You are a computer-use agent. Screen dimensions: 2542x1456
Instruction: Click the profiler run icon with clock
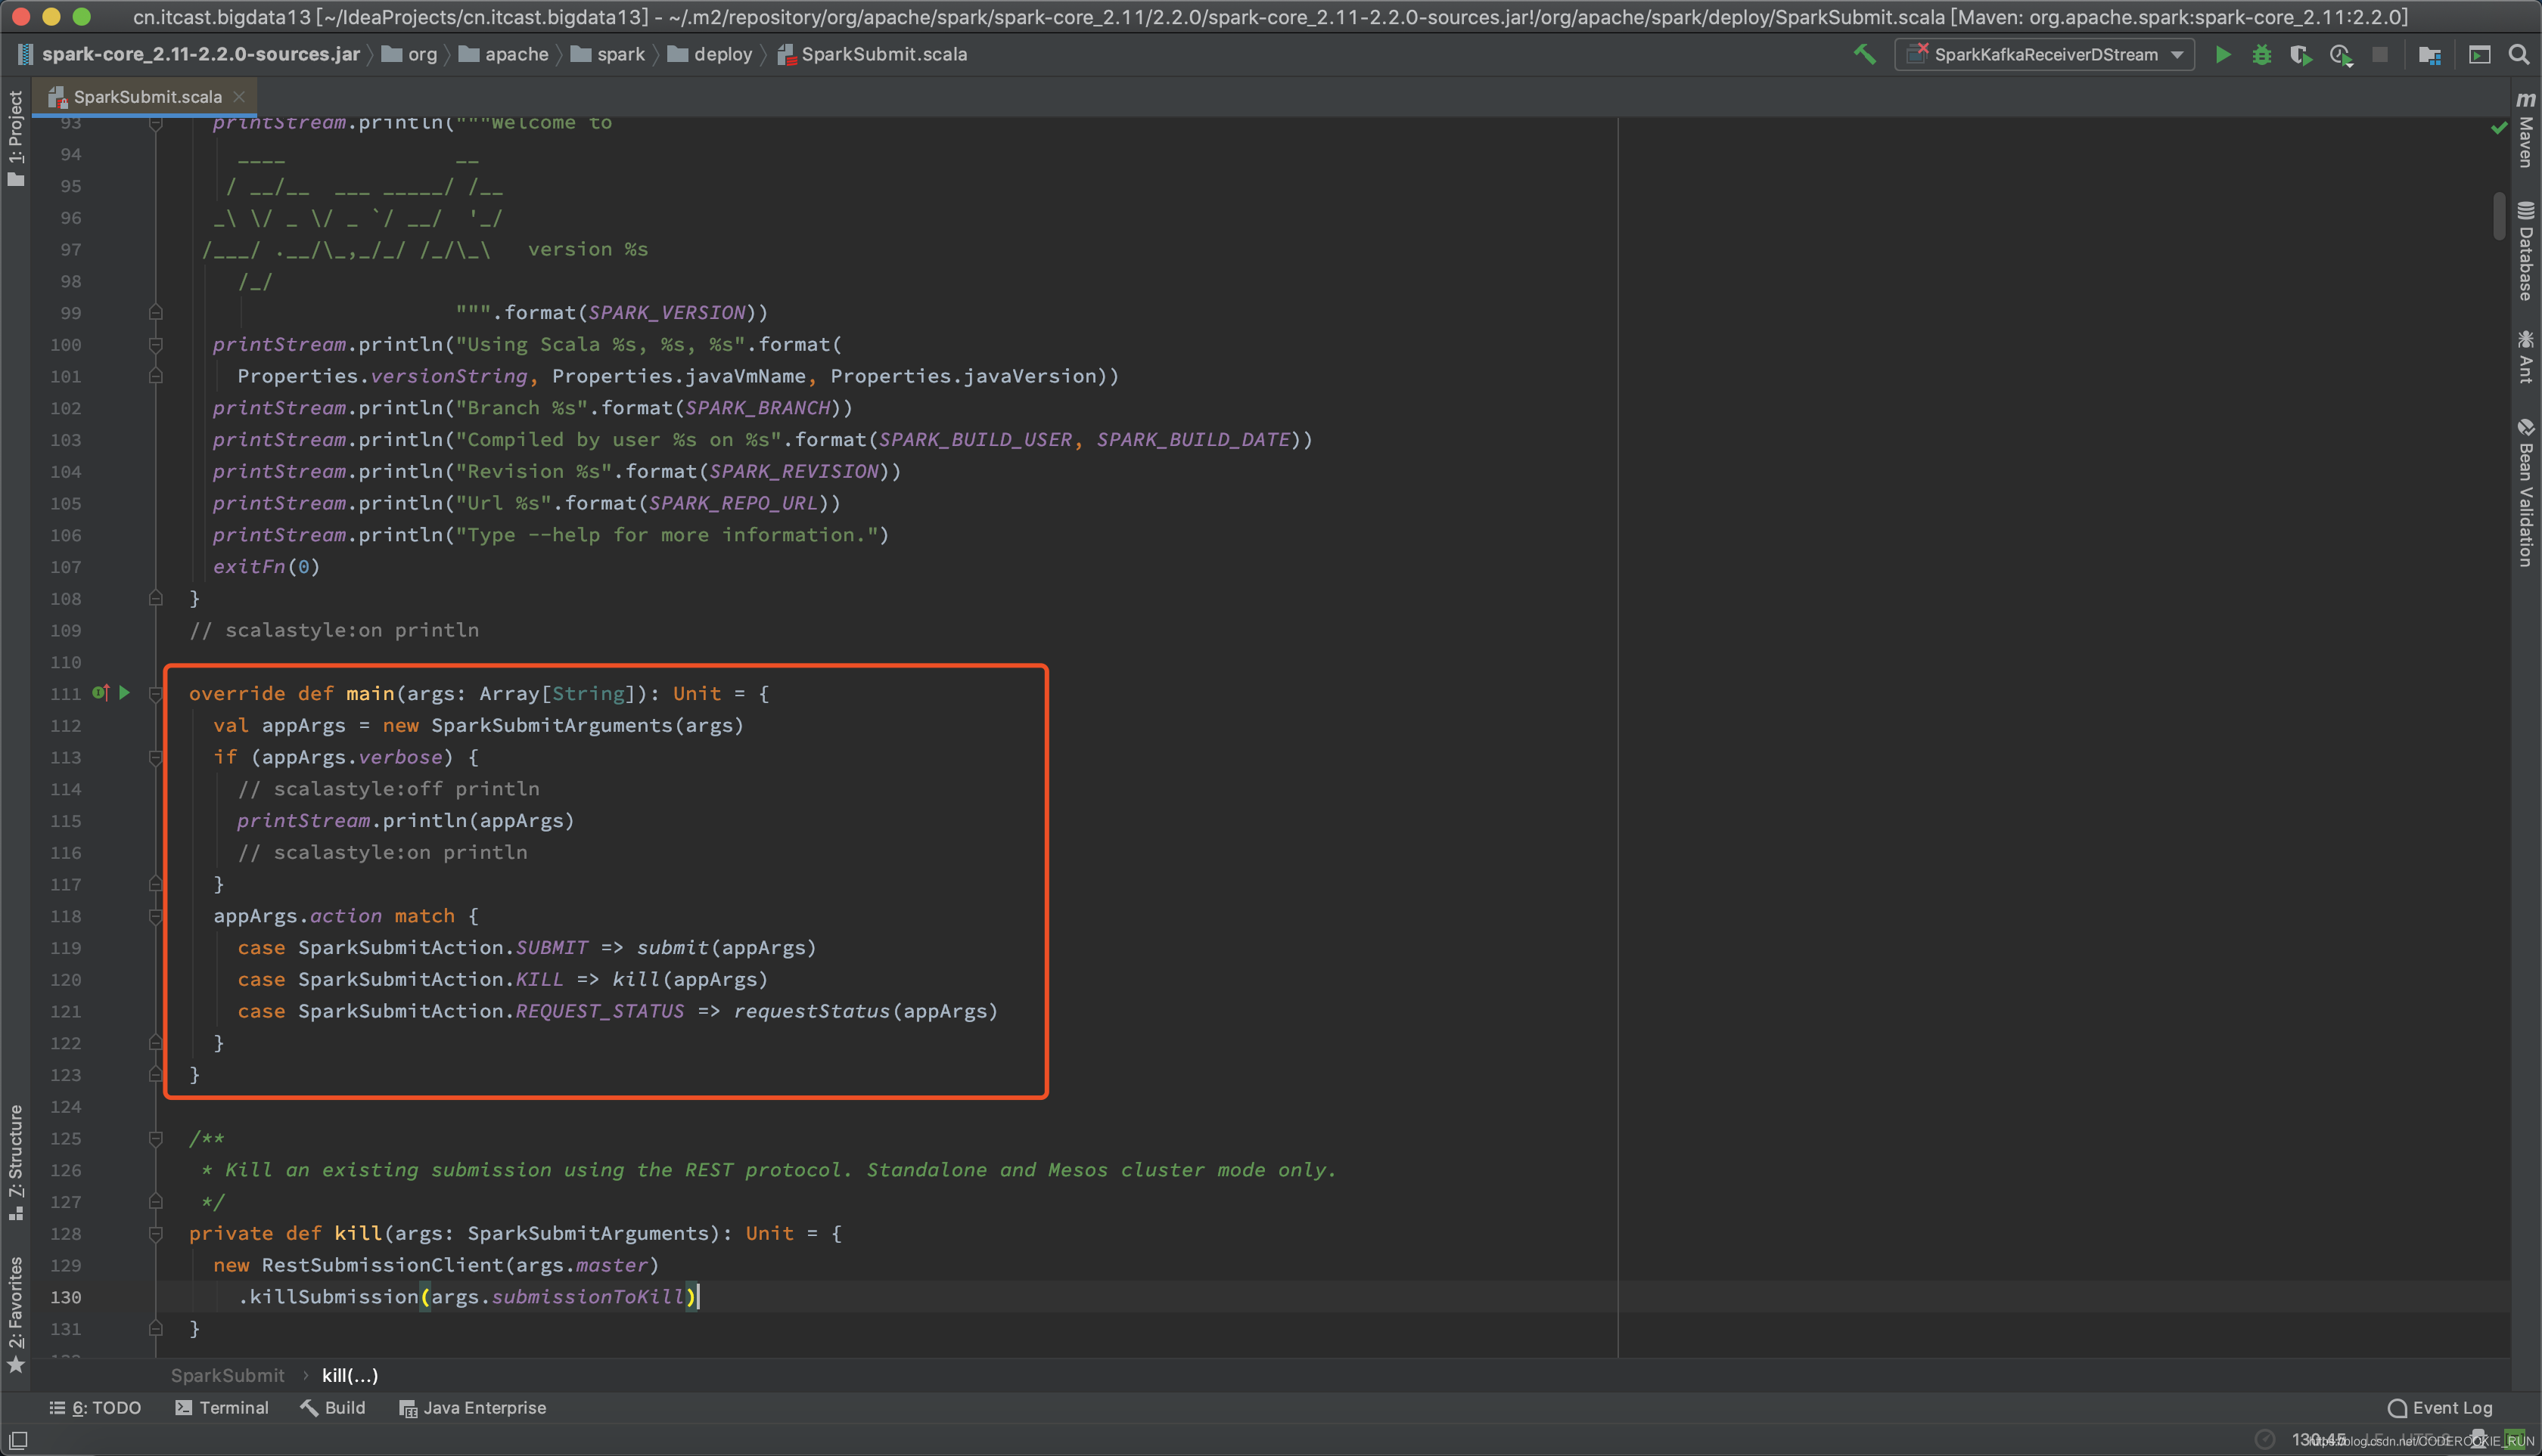[2340, 54]
